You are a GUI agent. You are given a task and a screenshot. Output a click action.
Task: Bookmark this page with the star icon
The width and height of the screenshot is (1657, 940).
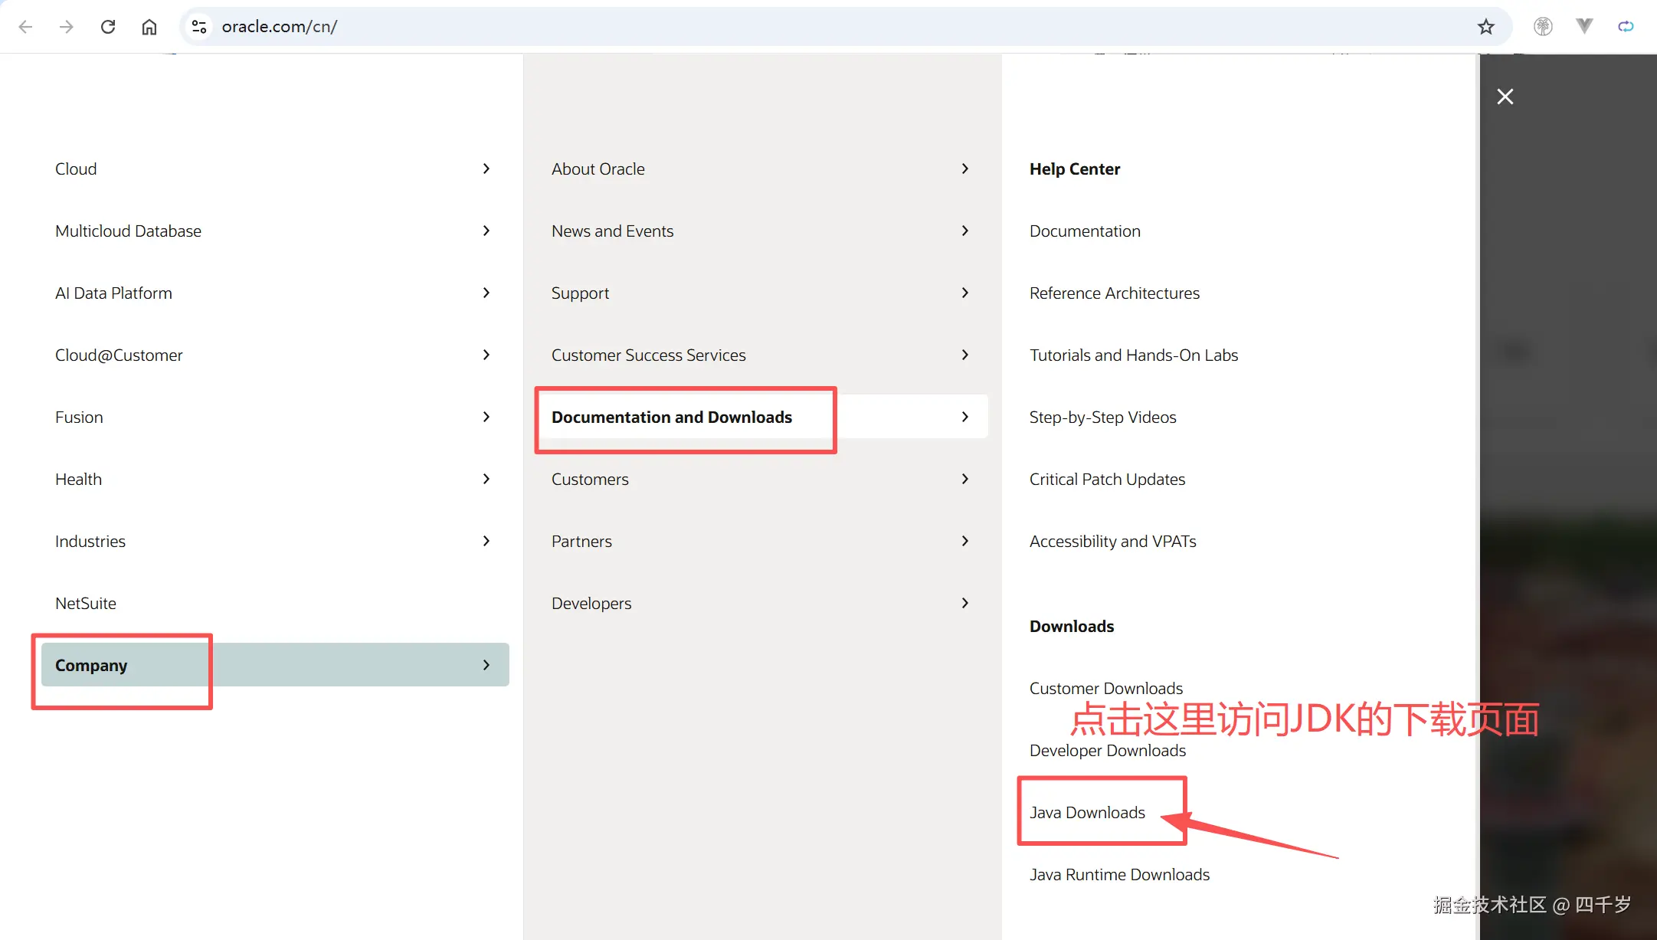click(x=1486, y=25)
